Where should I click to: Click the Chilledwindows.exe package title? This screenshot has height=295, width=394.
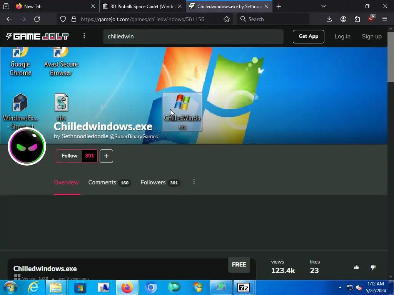(x=45, y=268)
